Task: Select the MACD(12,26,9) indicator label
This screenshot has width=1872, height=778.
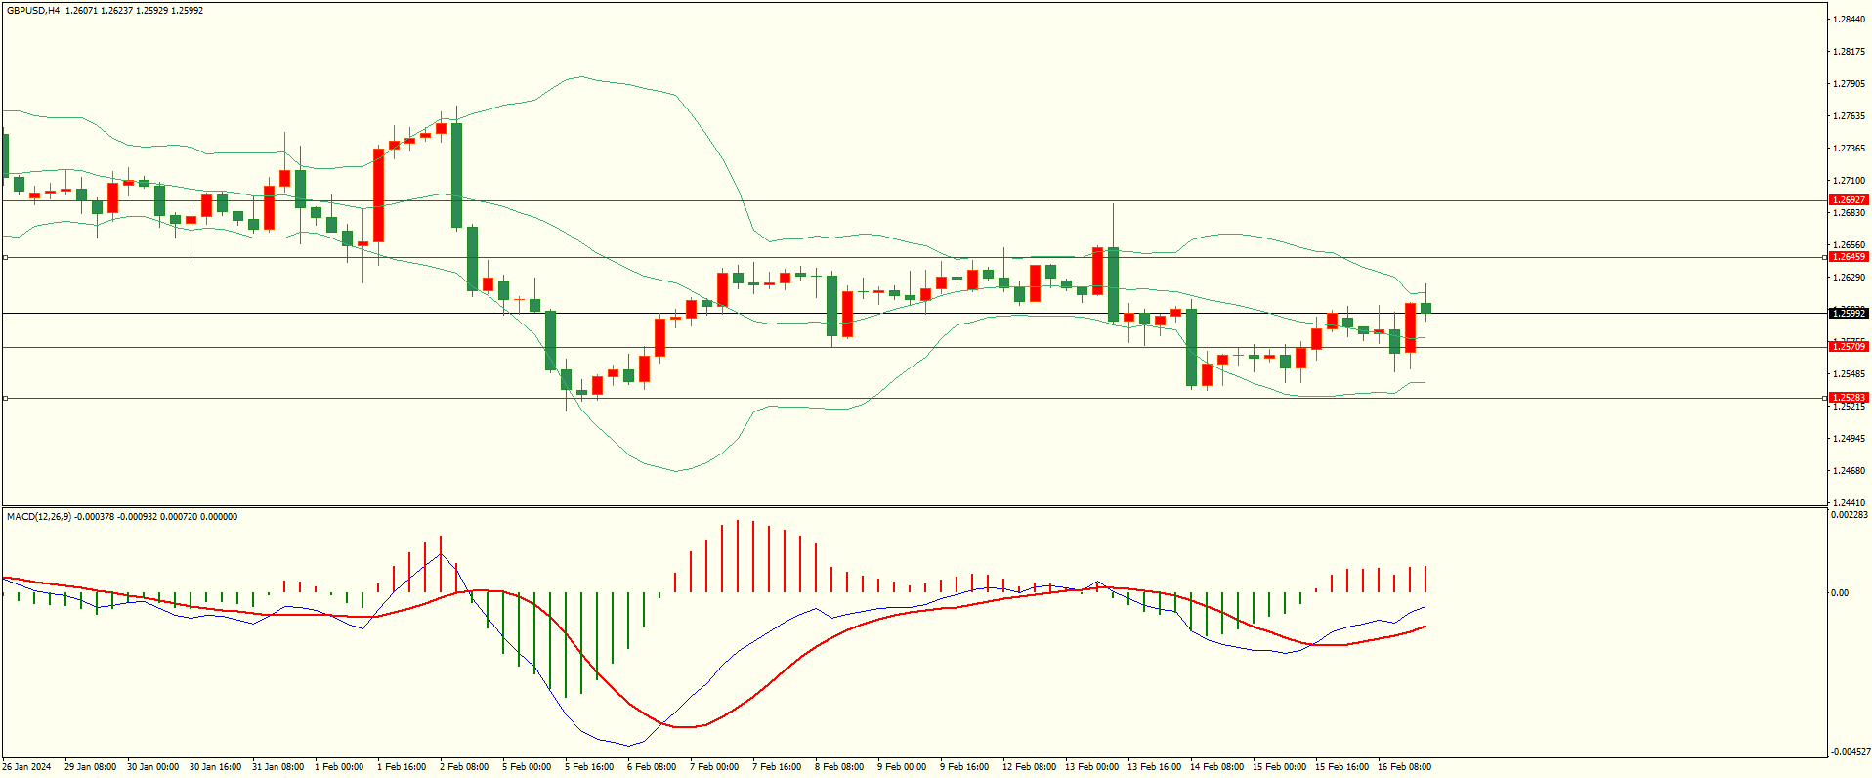Action: [38, 517]
